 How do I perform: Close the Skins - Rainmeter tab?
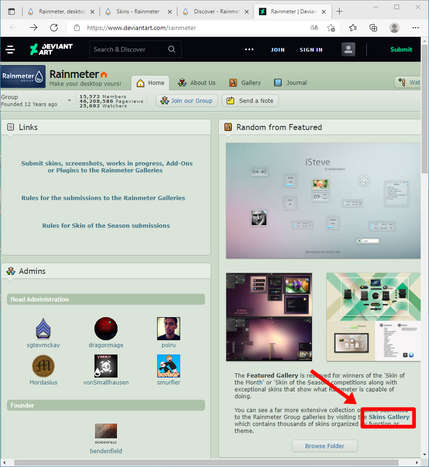pyautogui.click(x=170, y=12)
